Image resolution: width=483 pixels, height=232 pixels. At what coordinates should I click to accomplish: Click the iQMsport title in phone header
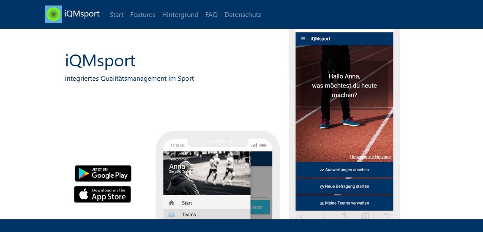(x=320, y=39)
